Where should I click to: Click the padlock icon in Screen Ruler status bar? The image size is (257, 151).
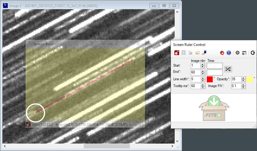[29, 125]
